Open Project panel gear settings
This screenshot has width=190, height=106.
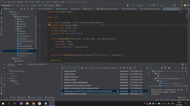pyautogui.click(x=32, y=9)
